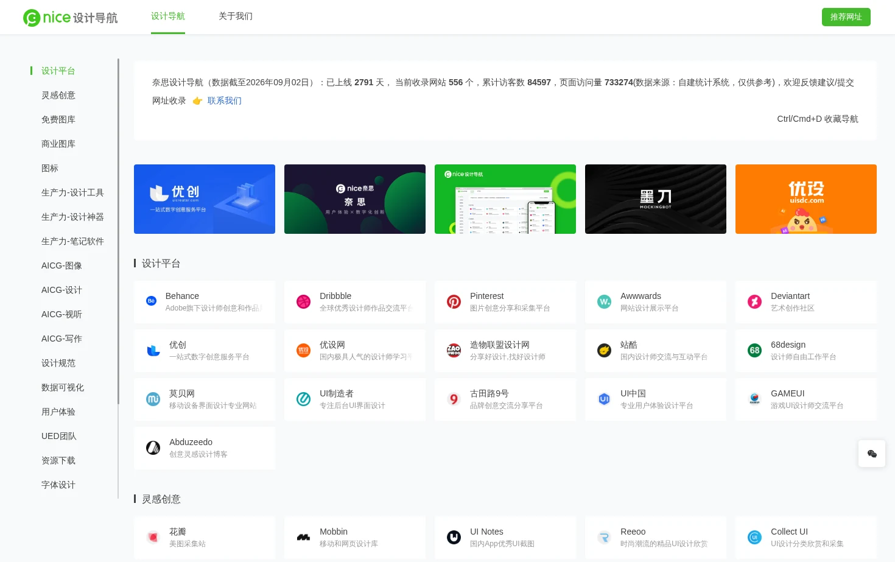
Task: Open the Awwwards site icon
Action: click(x=604, y=301)
